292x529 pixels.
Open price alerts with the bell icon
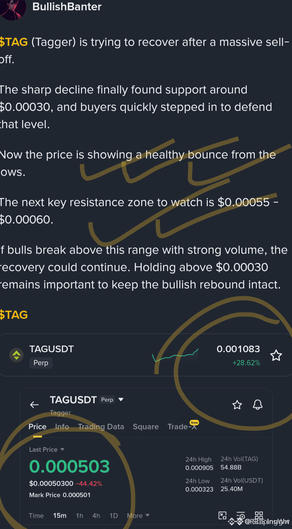point(257,405)
